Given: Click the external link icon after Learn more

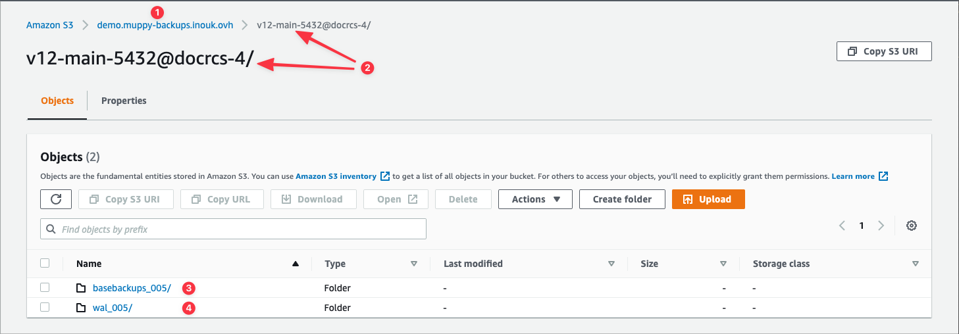Looking at the screenshot, I should click(x=883, y=176).
